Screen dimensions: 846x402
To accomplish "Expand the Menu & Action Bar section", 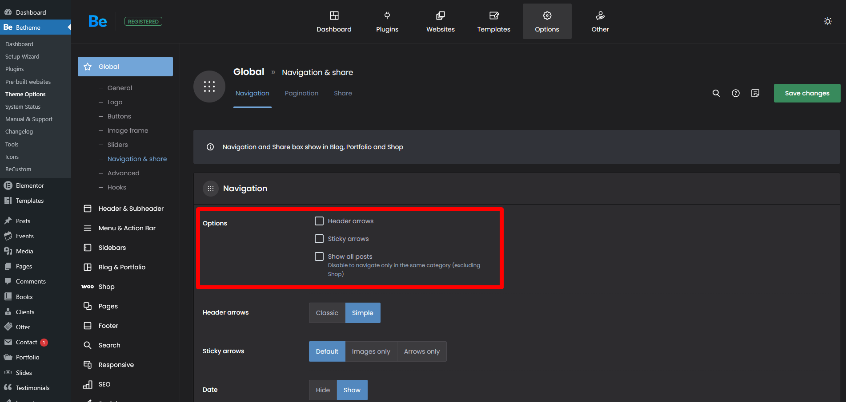I will pos(127,228).
